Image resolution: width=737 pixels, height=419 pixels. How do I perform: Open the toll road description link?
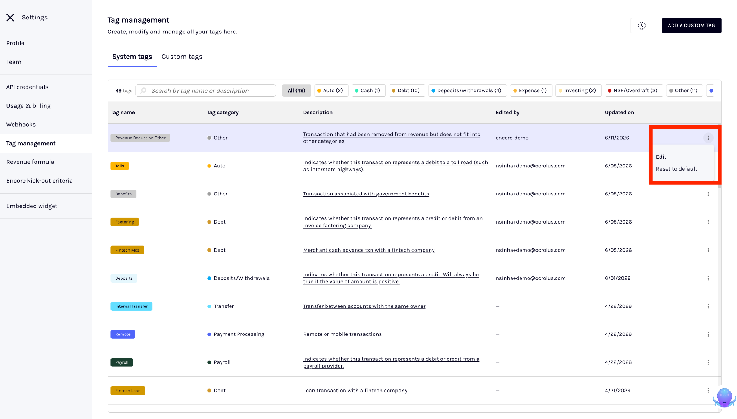point(395,166)
